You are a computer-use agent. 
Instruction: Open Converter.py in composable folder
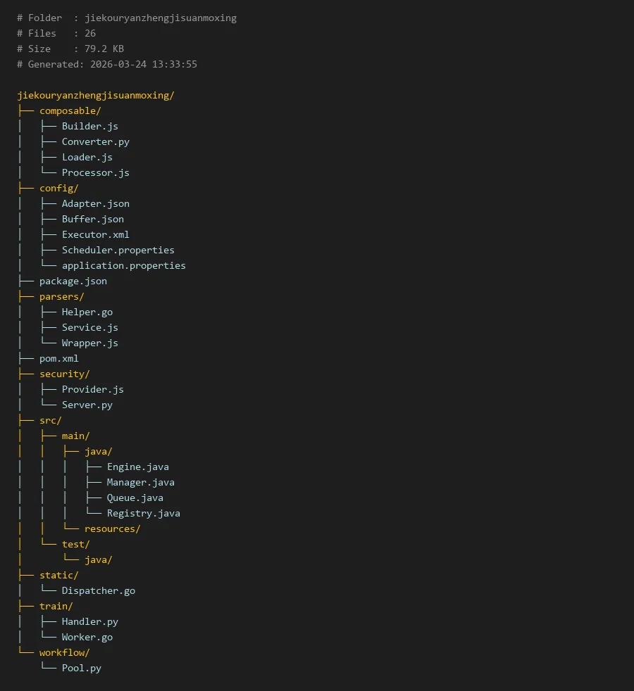coord(95,141)
